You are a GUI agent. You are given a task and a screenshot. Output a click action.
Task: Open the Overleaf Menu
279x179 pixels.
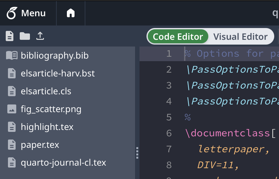tap(26, 13)
